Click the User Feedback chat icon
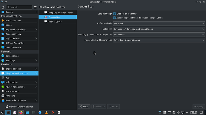This screenshot has width=206, height=115. tap(3, 47)
